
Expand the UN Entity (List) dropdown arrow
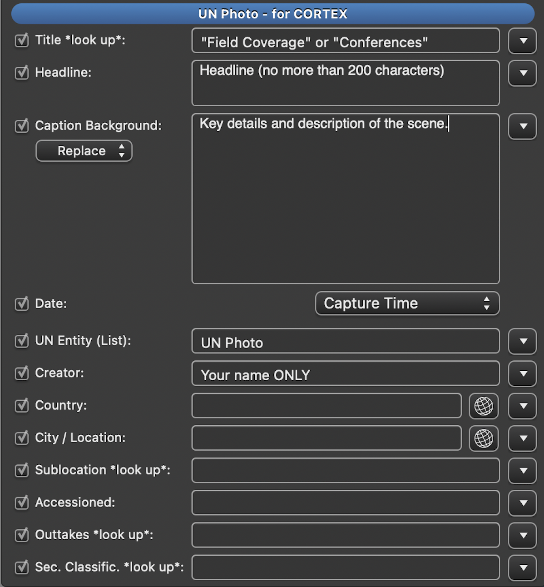[523, 341]
